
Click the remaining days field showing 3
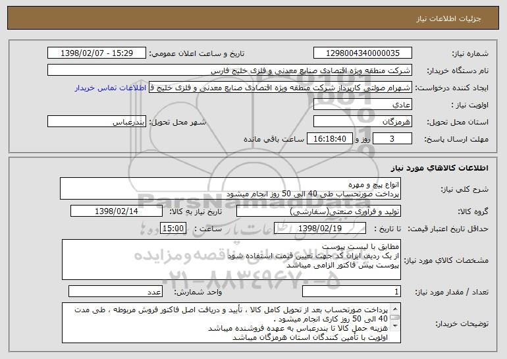[392, 139]
